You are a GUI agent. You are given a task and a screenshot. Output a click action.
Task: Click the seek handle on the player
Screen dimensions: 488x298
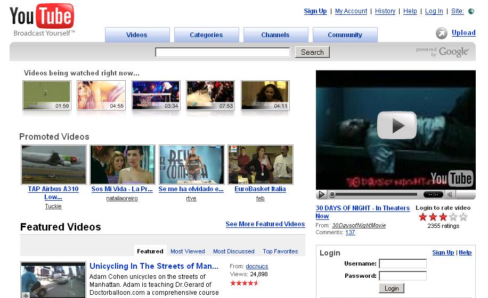[x=332, y=194]
